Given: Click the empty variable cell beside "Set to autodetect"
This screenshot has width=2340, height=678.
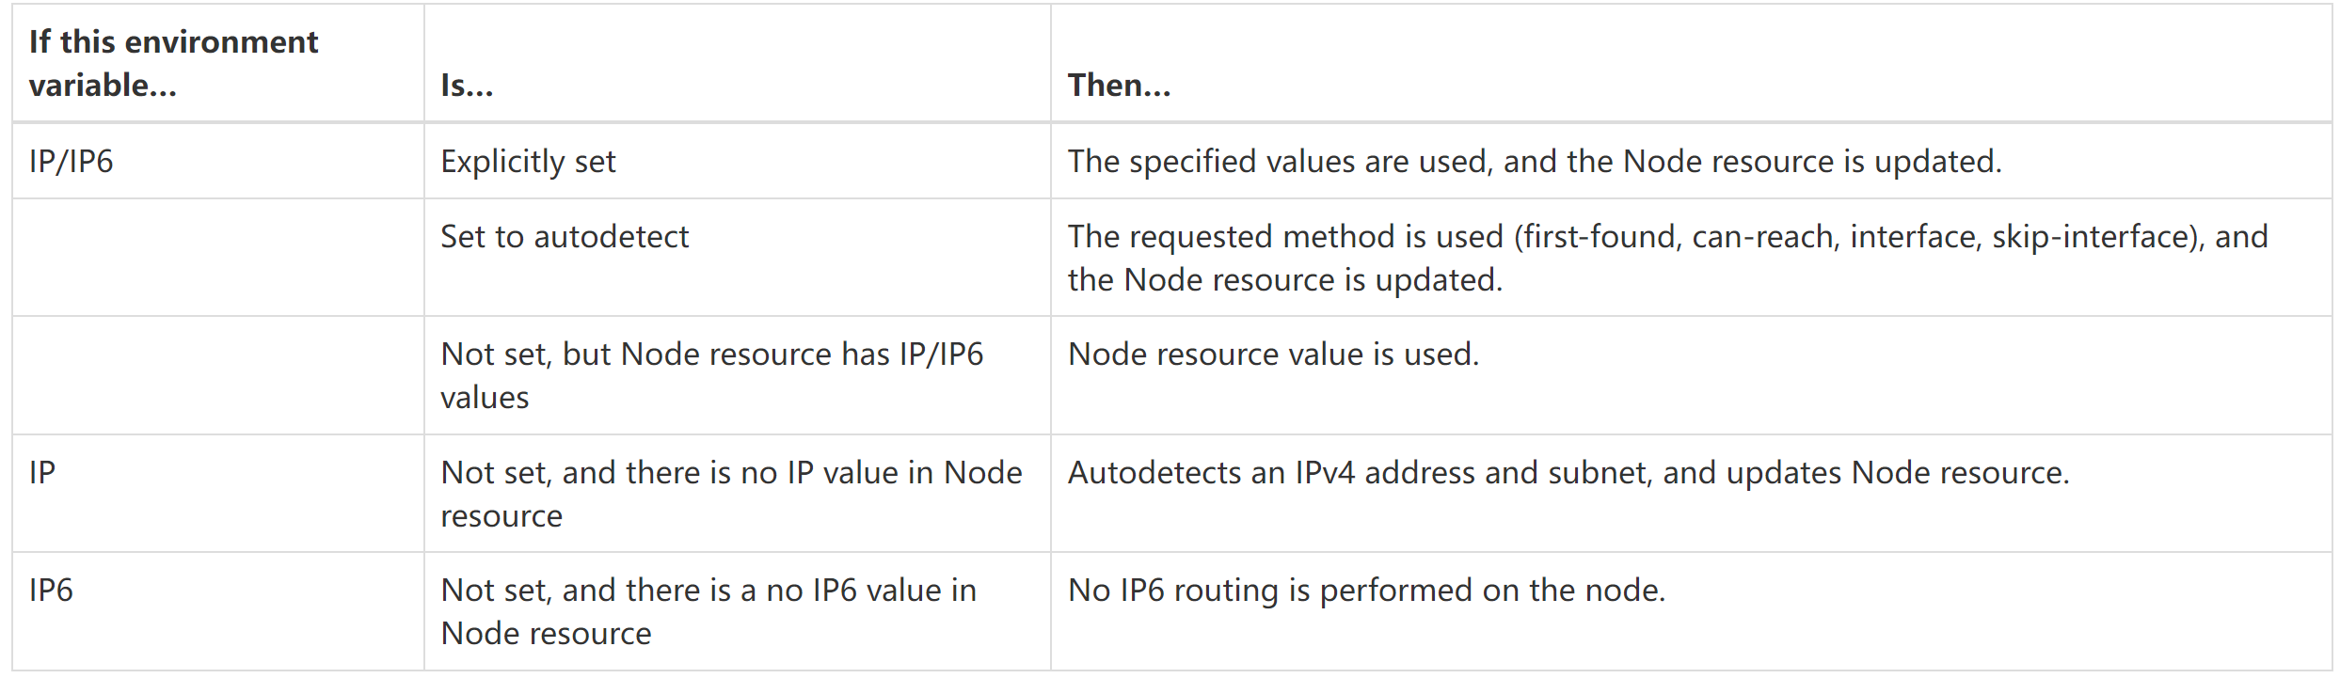Looking at the screenshot, I should point(217,257).
